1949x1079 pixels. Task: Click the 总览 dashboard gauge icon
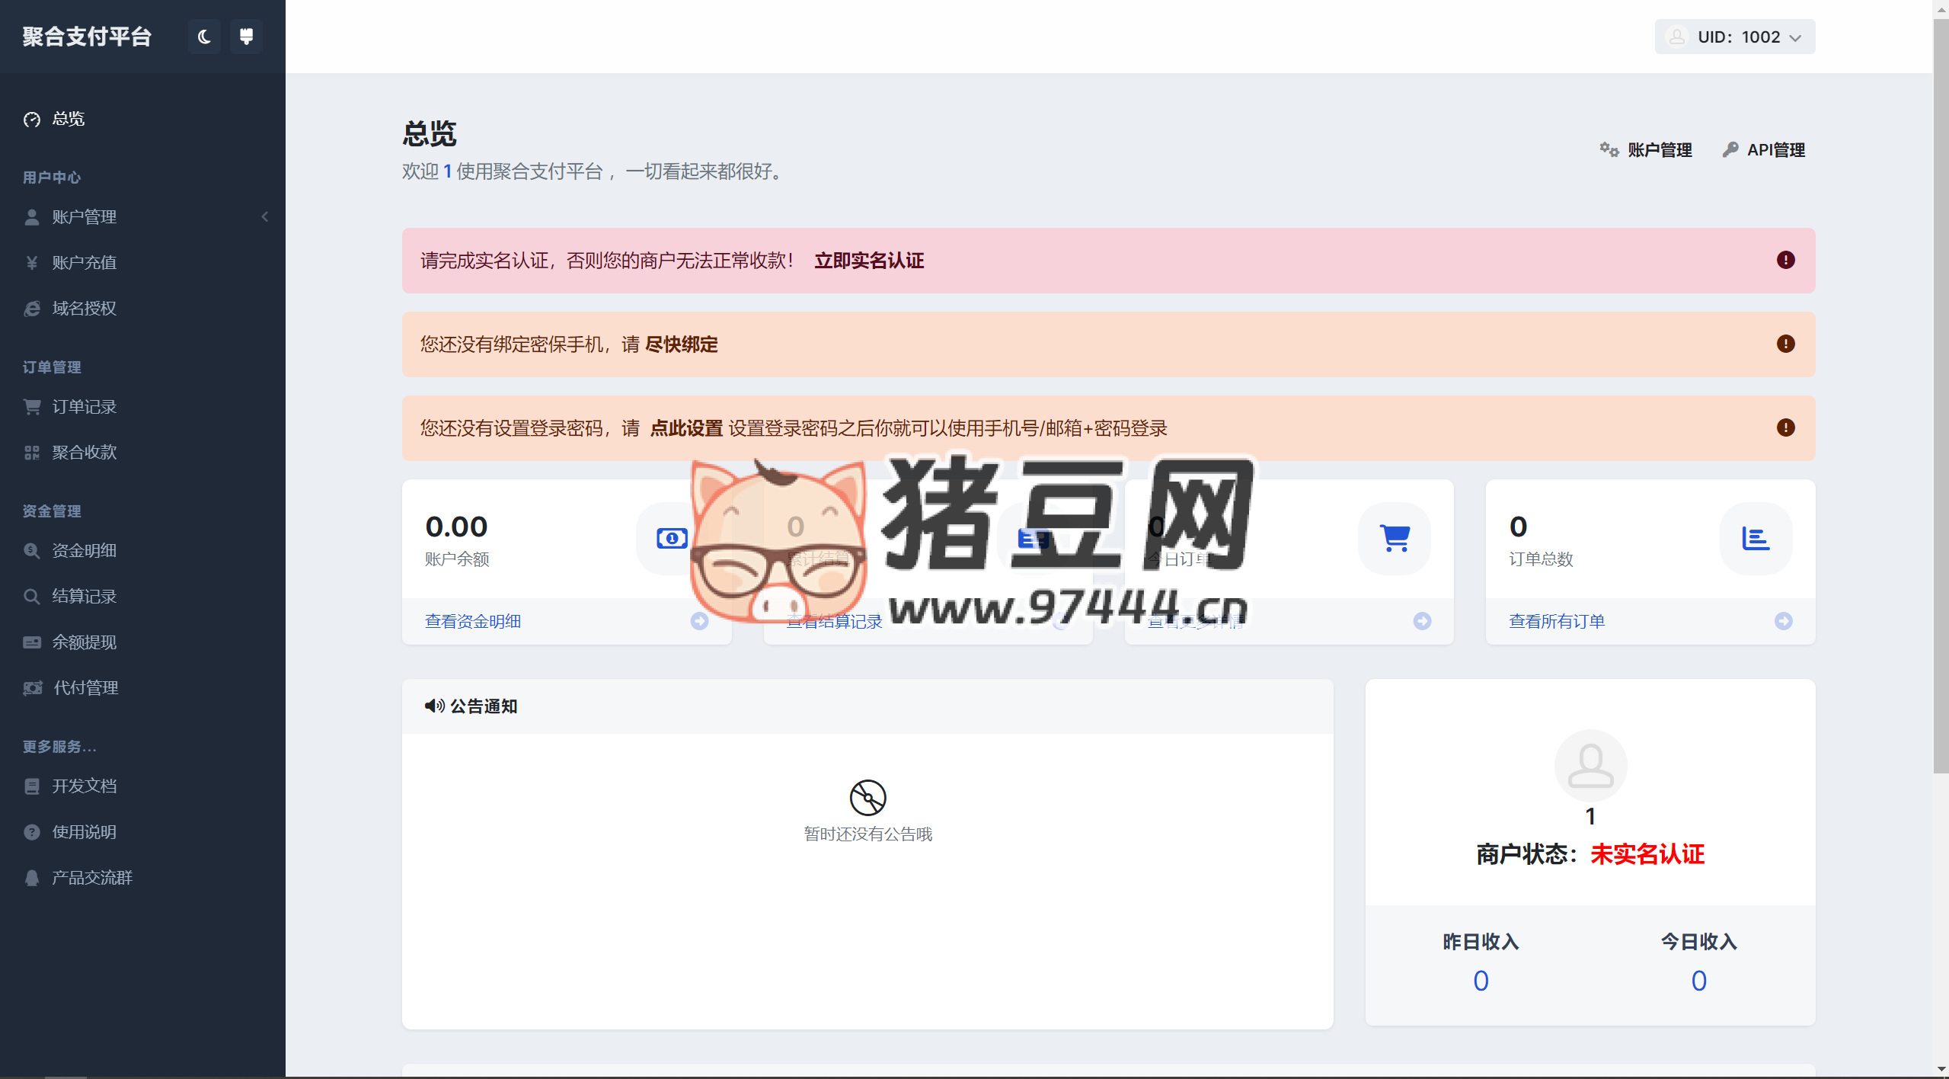tap(32, 119)
